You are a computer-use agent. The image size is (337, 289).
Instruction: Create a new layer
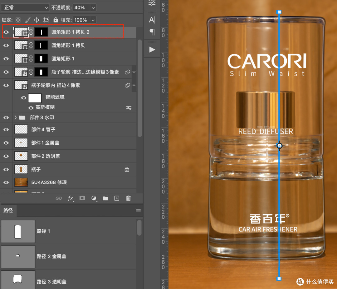(117, 198)
